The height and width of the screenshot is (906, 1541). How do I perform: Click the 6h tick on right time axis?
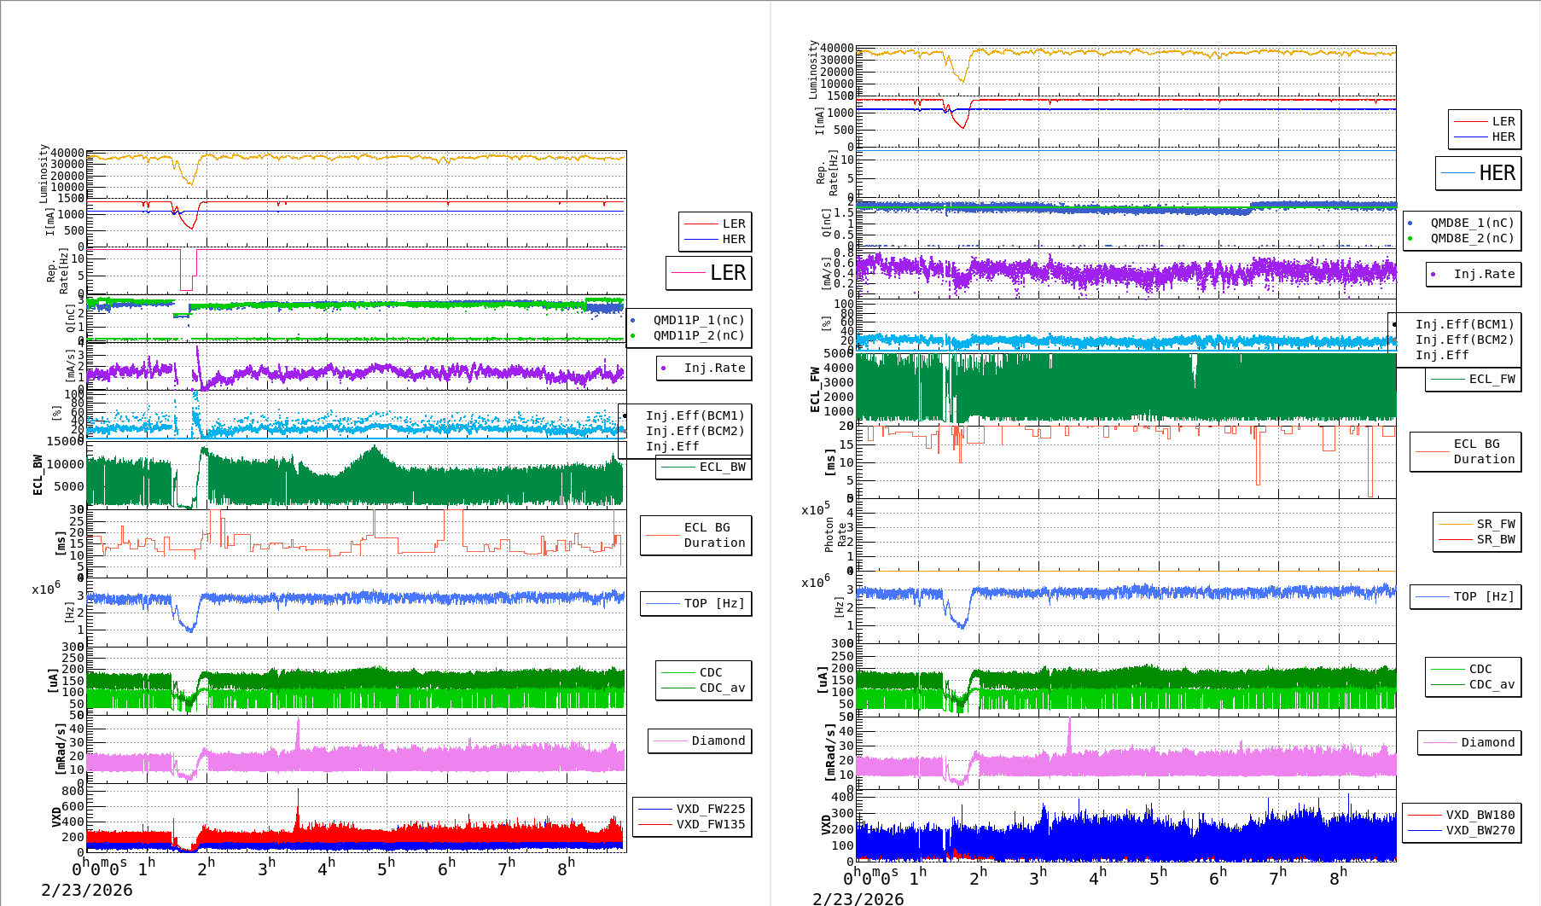click(1218, 875)
